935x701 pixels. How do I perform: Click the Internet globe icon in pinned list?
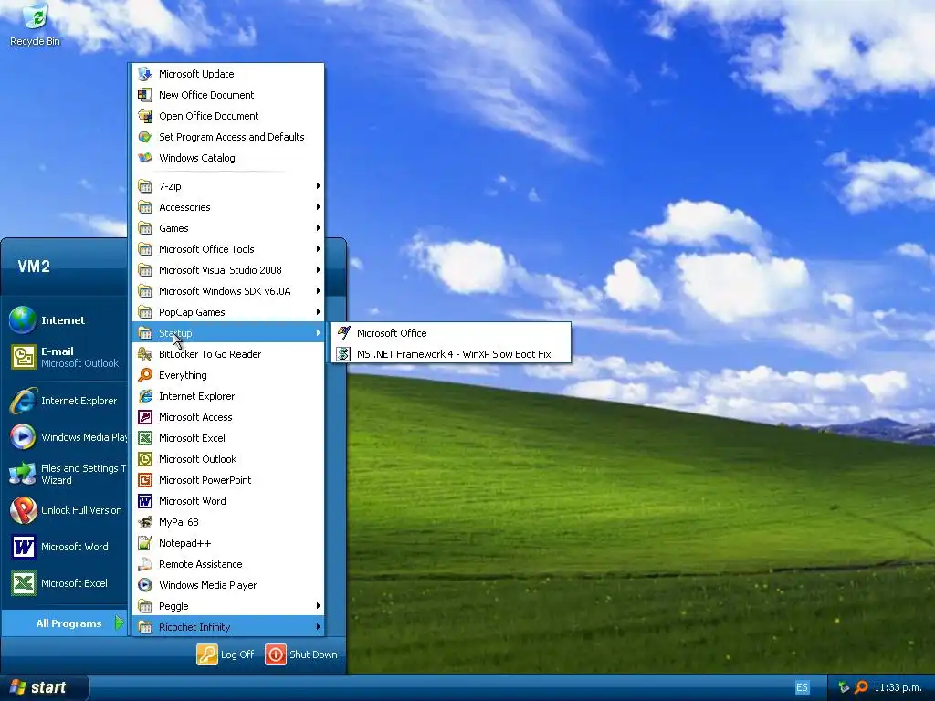point(23,320)
